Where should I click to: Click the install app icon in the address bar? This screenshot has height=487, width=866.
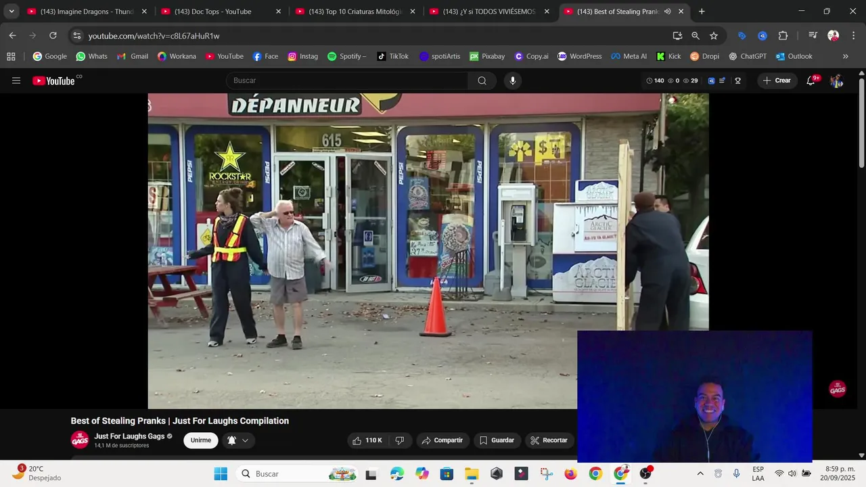677,36
